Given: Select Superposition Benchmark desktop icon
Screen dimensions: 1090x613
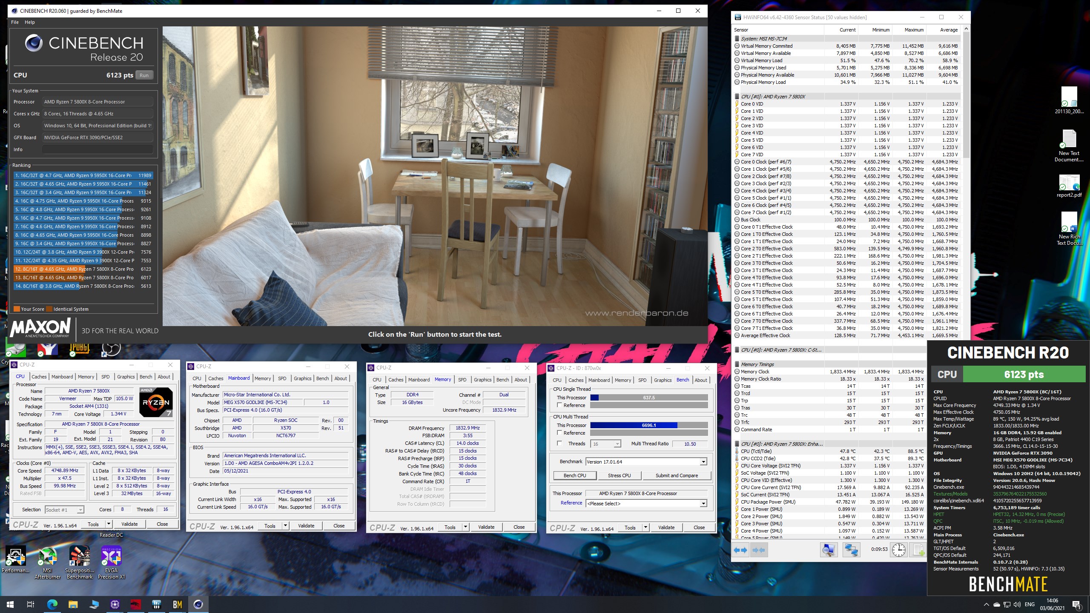Looking at the screenshot, I should pos(80,562).
